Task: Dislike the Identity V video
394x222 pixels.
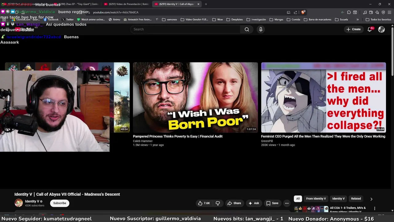Action: [218, 203]
